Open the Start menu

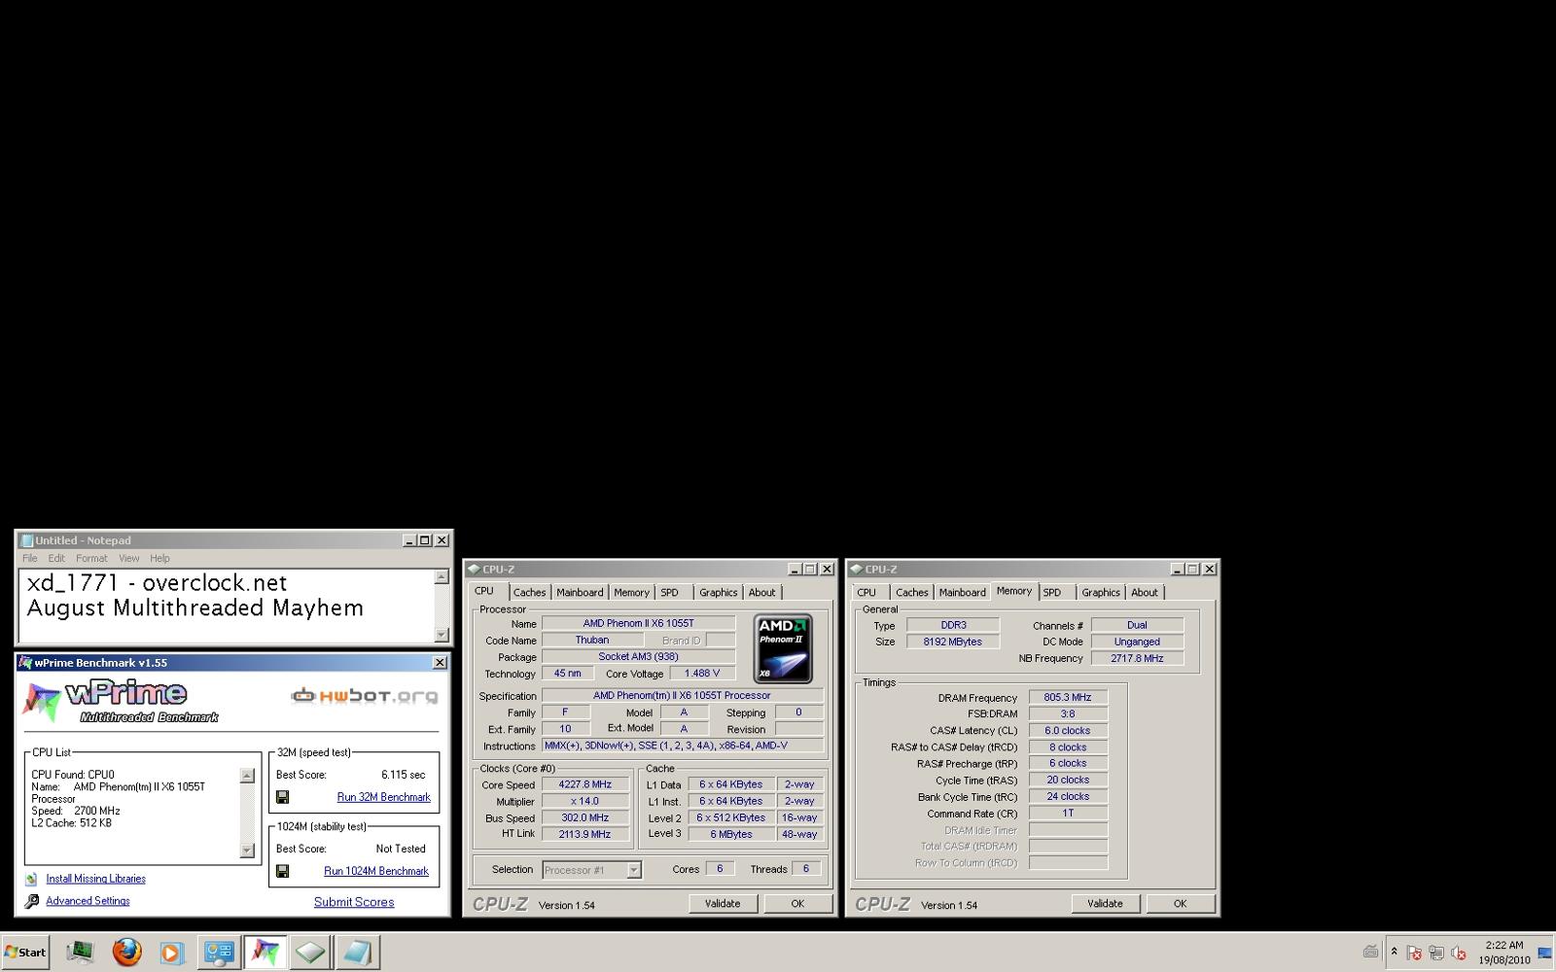click(x=25, y=952)
